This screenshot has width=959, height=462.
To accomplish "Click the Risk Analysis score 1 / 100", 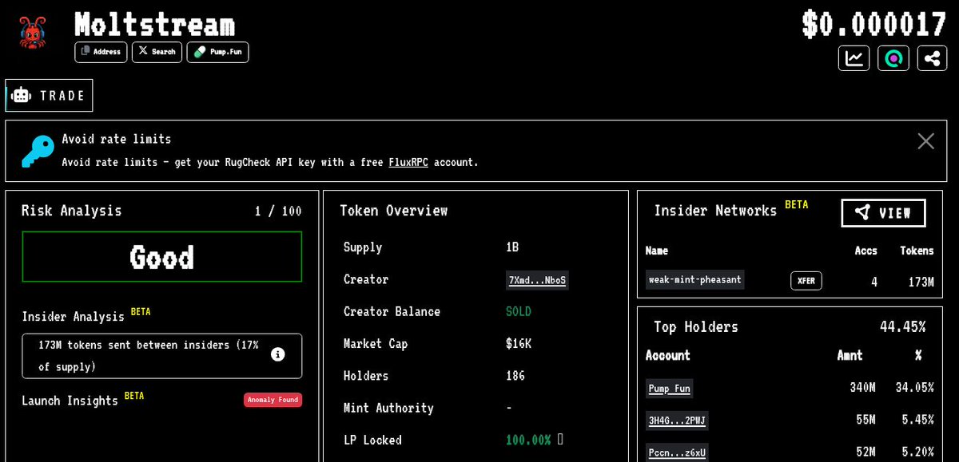I will click(278, 211).
